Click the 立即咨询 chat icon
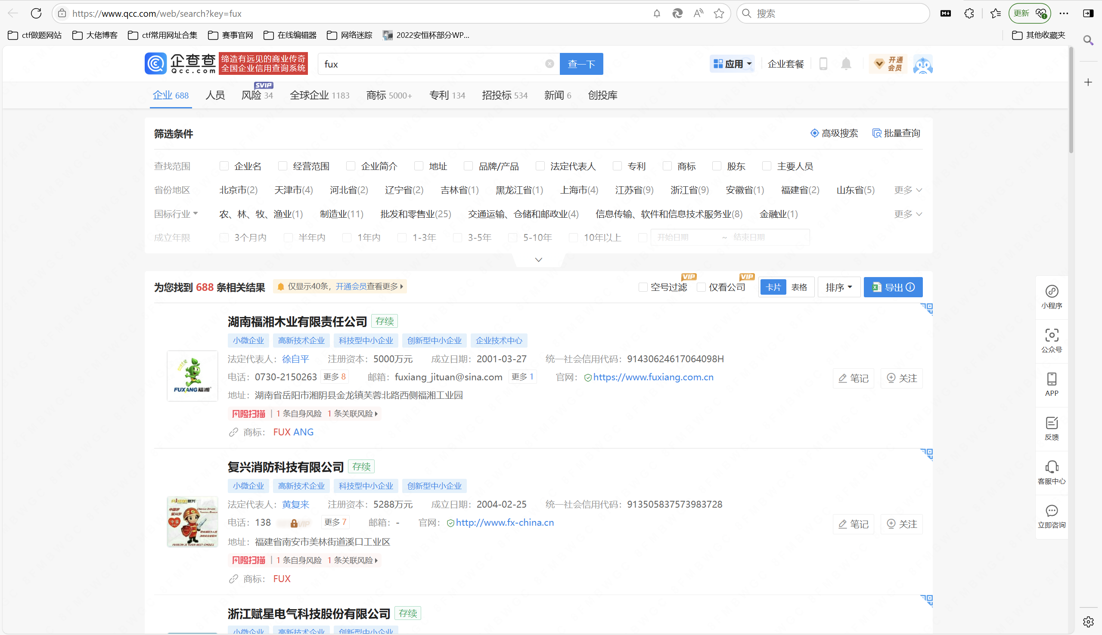1102x635 pixels. pyautogui.click(x=1052, y=516)
